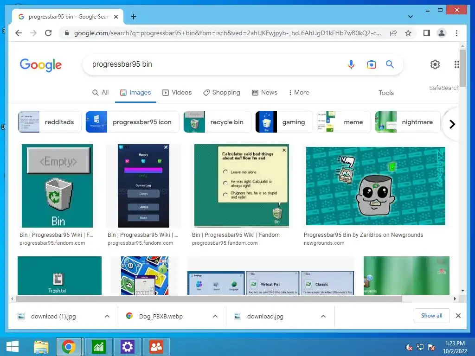Viewport: 475px width, 356px height.
Task: Filter by the redditads chip
Action: [50, 122]
